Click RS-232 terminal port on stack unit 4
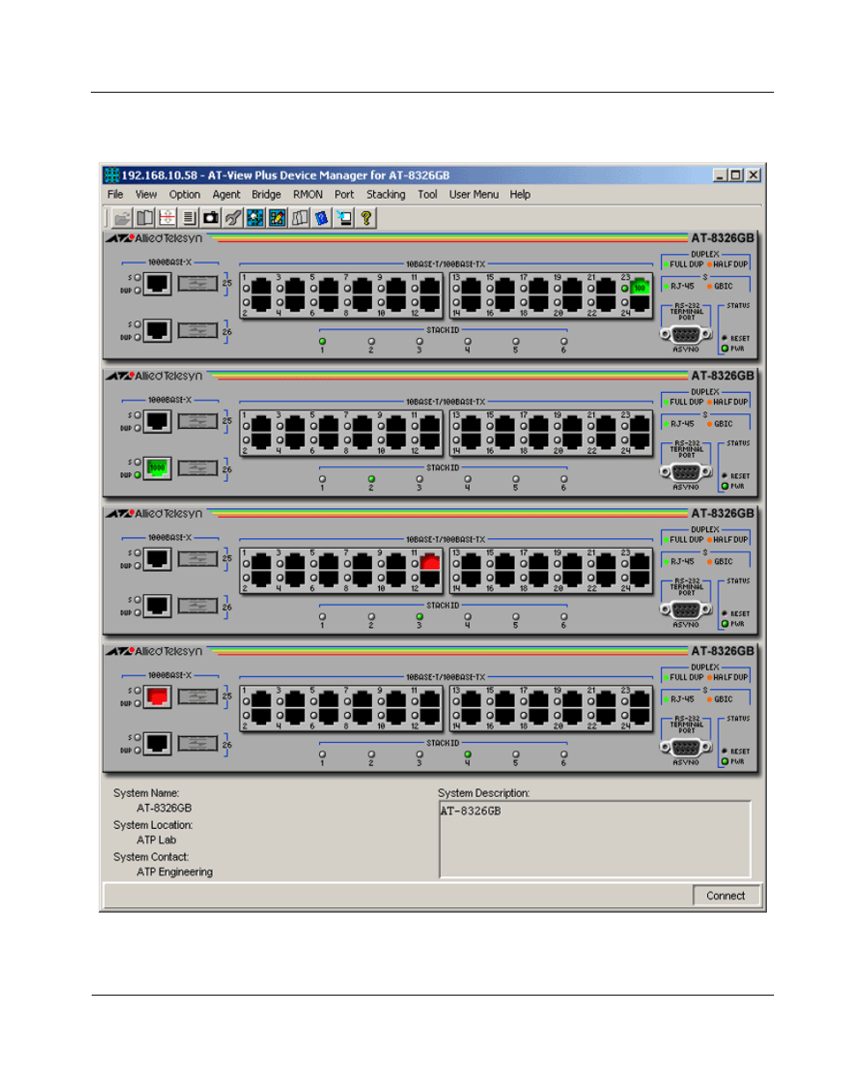 point(686,748)
